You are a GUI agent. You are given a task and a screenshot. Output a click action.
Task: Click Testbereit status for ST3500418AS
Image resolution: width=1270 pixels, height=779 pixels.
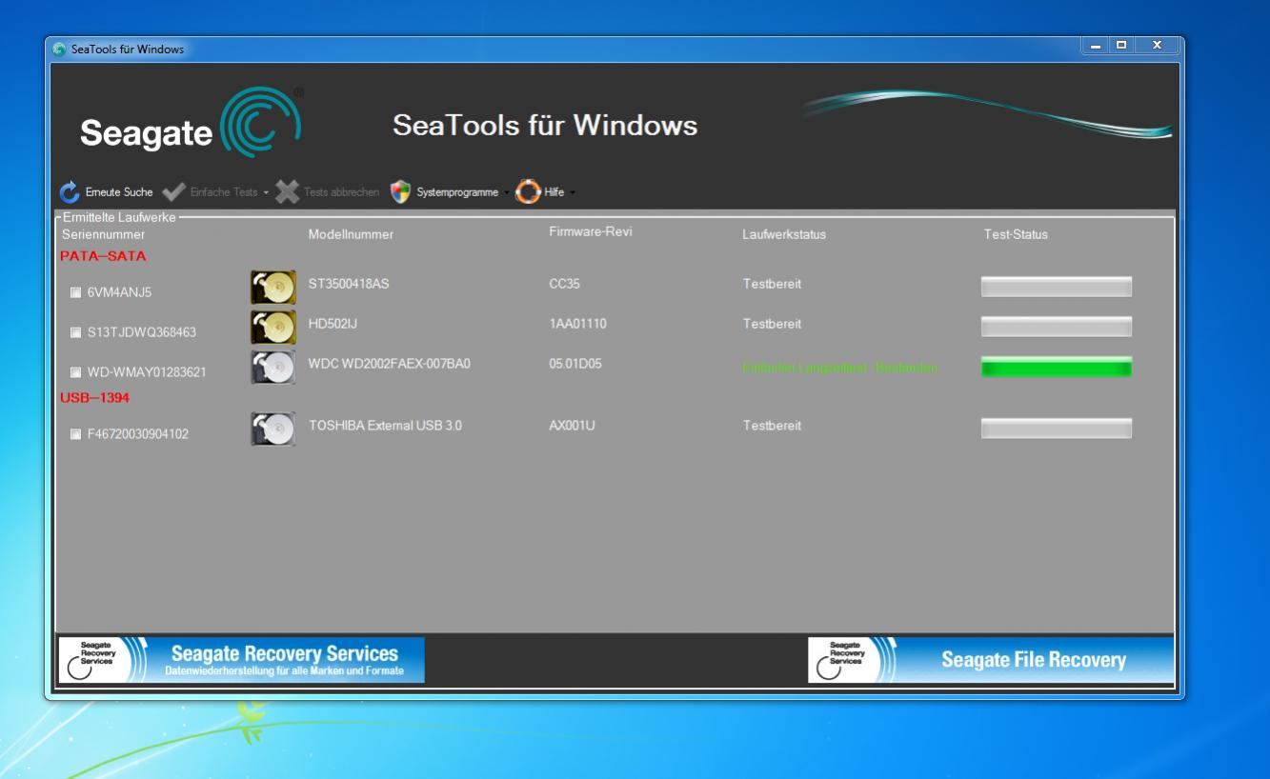click(772, 284)
